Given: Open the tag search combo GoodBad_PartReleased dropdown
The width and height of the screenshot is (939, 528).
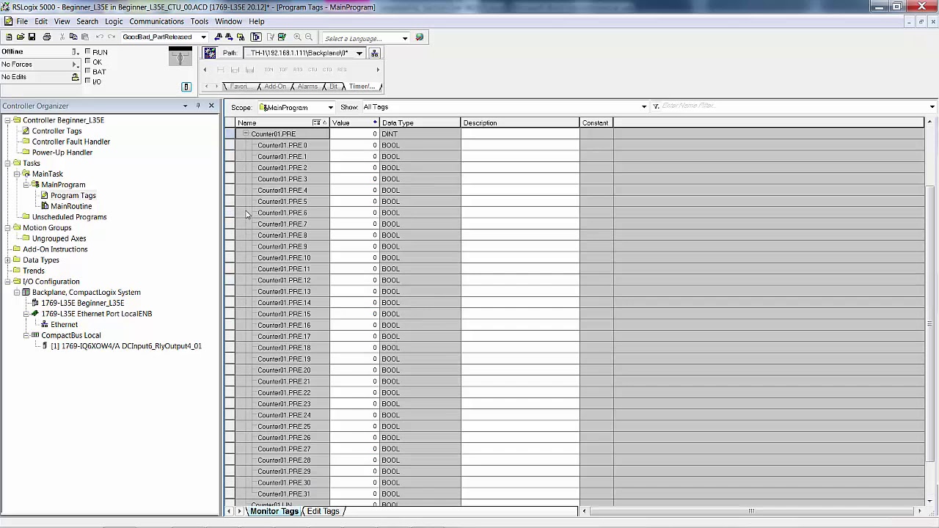Looking at the screenshot, I should [203, 37].
